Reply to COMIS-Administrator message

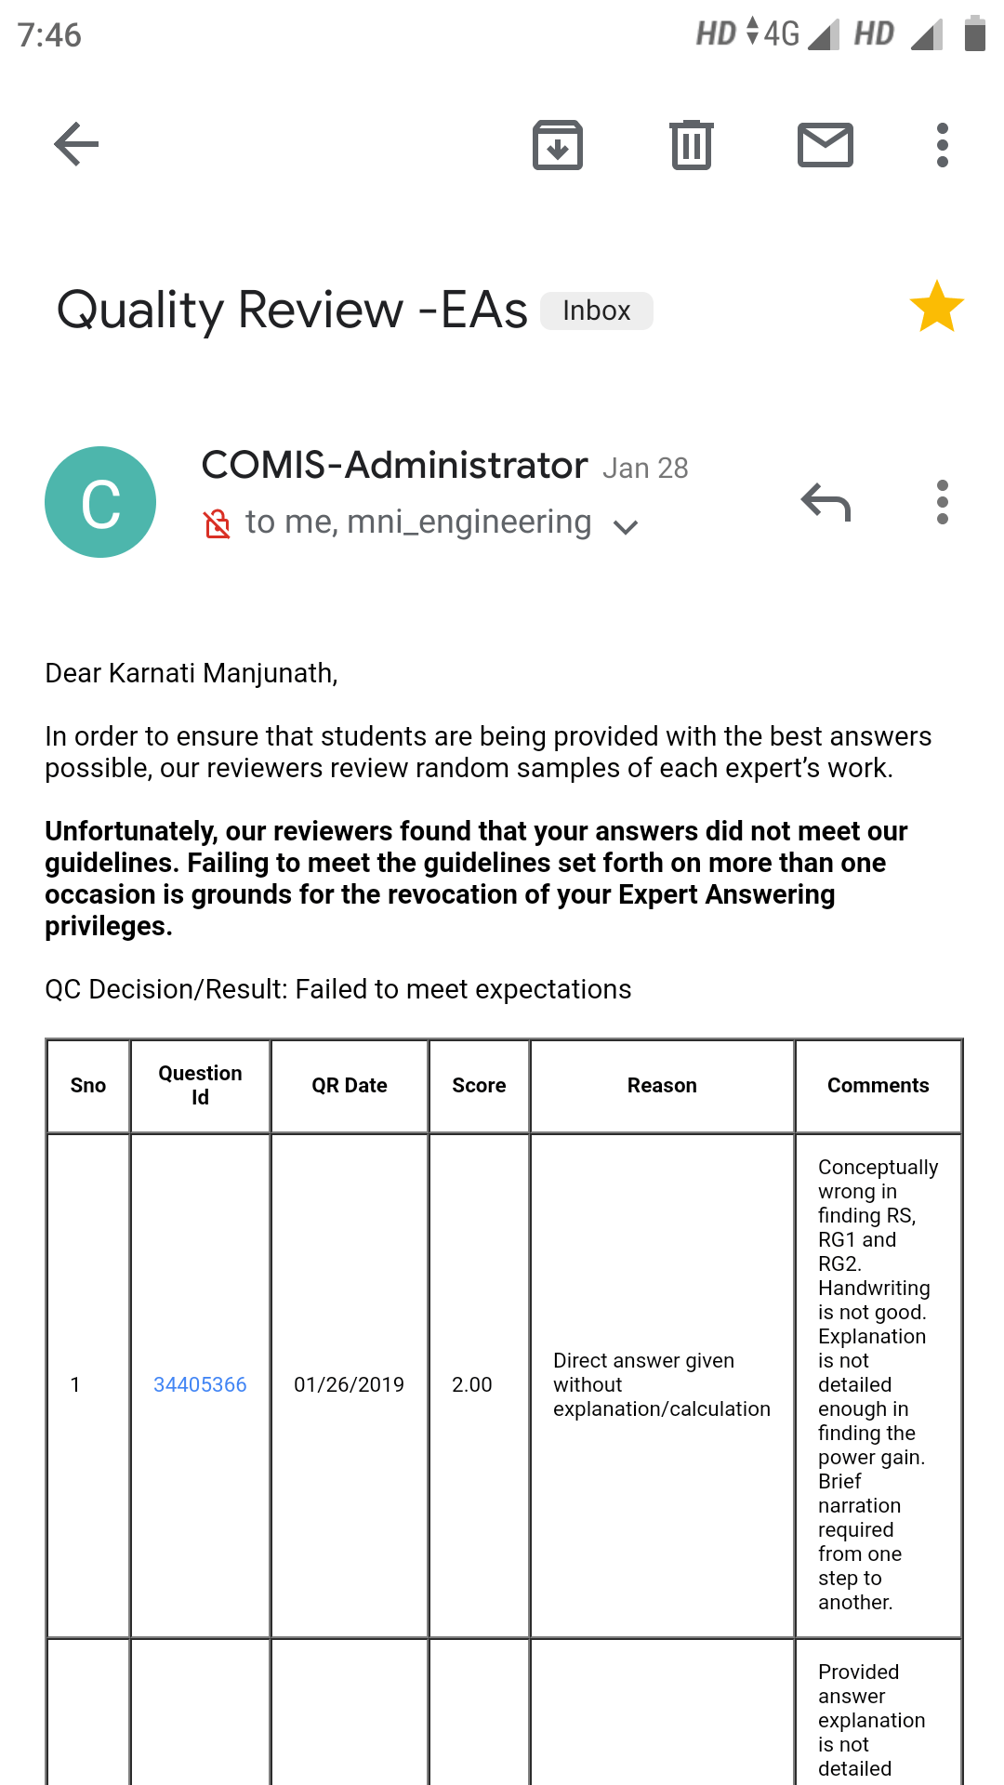[826, 502]
